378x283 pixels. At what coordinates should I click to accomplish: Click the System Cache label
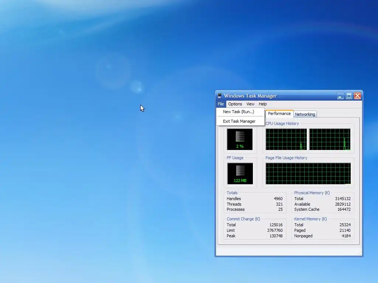(x=307, y=210)
